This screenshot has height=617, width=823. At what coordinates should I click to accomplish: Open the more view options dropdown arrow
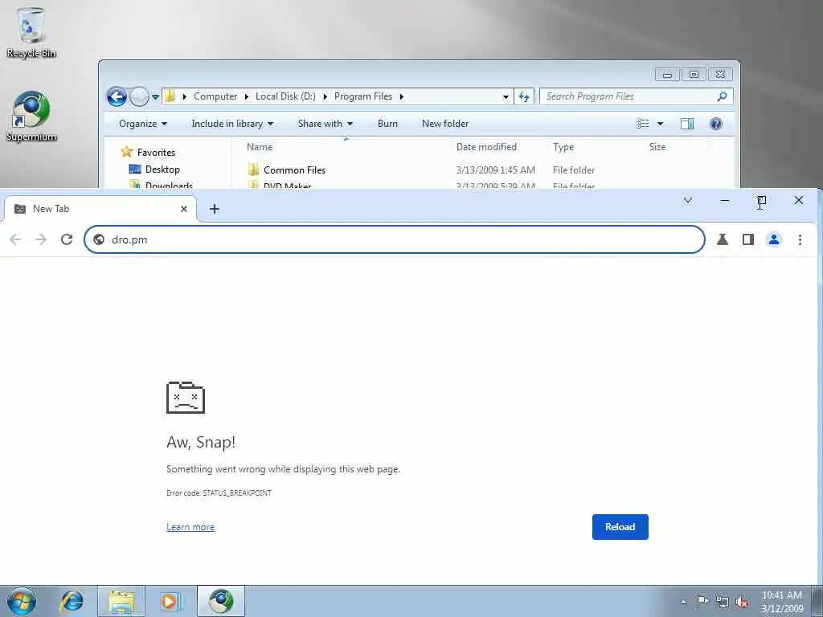coord(661,124)
